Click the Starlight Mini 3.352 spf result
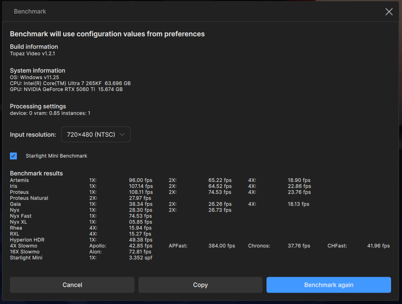This screenshot has width=402, height=304. click(x=140, y=258)
